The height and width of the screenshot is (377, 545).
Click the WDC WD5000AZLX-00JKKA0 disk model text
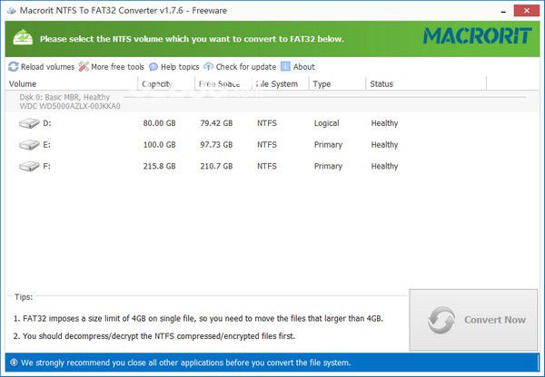point(70,106)
